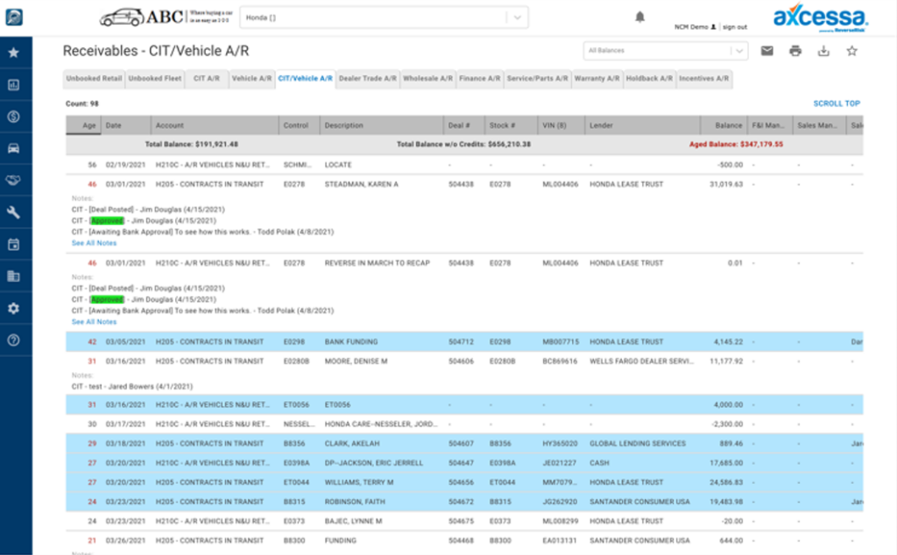Open the wrench service icon in the sidebar
Image resolution: width=897 pixels, height=555 pixels.
coord(14,213)
